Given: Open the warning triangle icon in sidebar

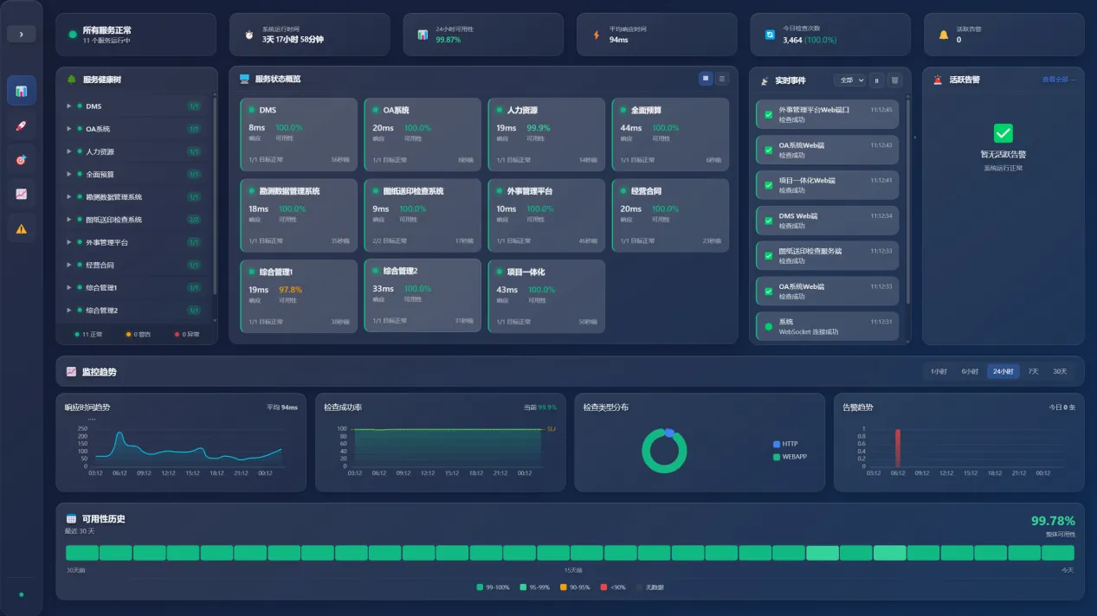Looking at the screenshot, I should click(x=21, y=228).
